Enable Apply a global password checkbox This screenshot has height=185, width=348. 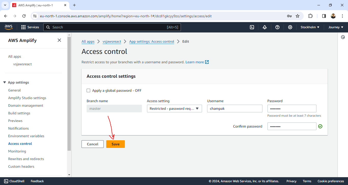[x=88, y=90]
